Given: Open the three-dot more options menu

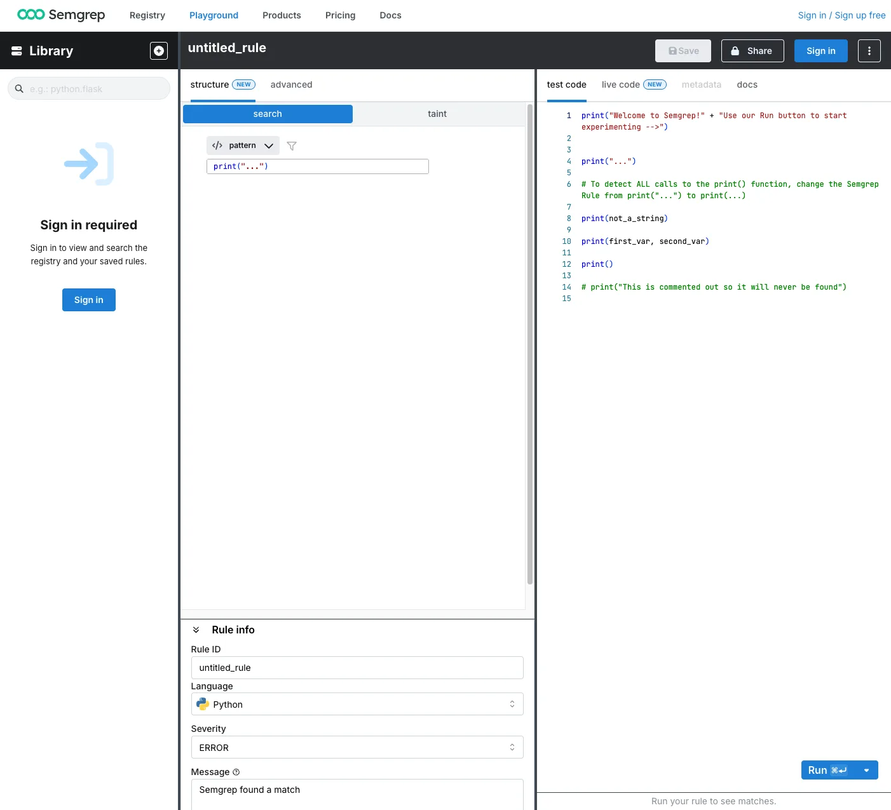Looking at the screenshot, I should [869, 51].
